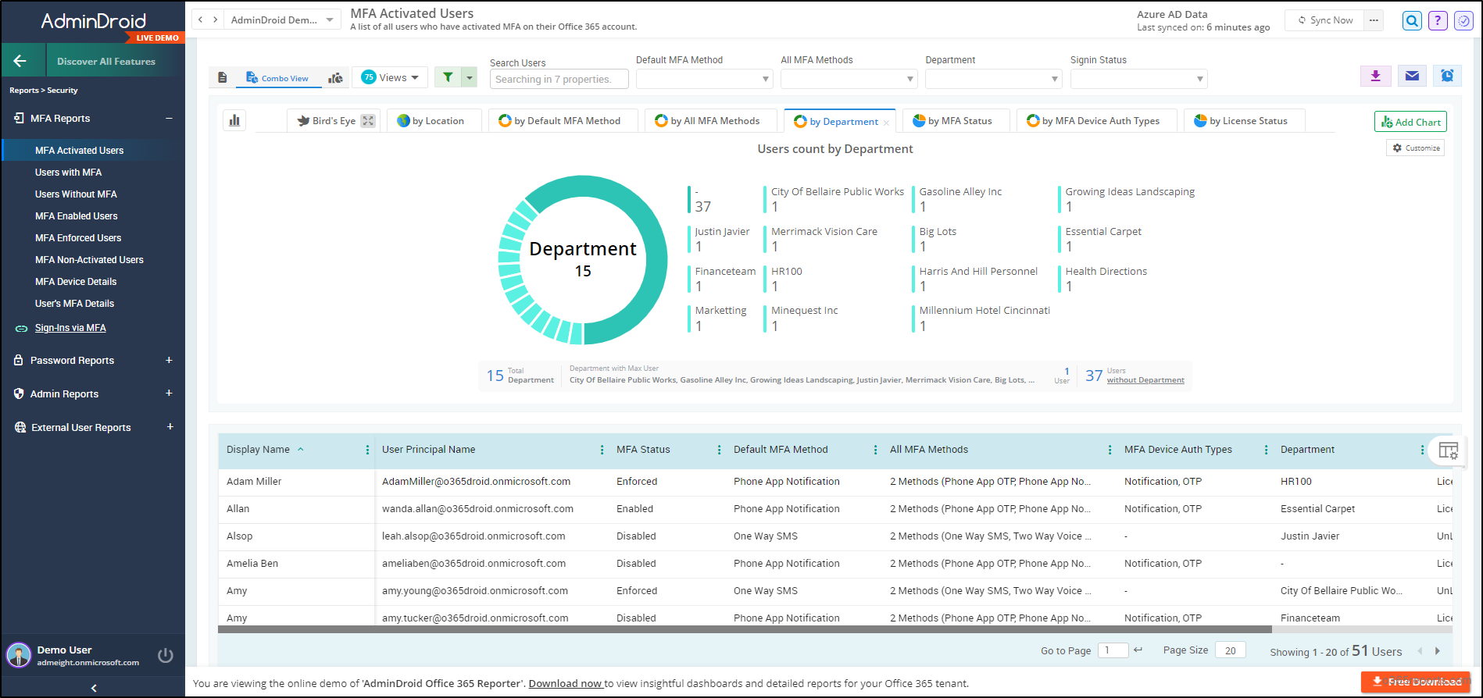1483x698 pixels.
Task: Click the Customize chart button
Action: coord(1416,148)
